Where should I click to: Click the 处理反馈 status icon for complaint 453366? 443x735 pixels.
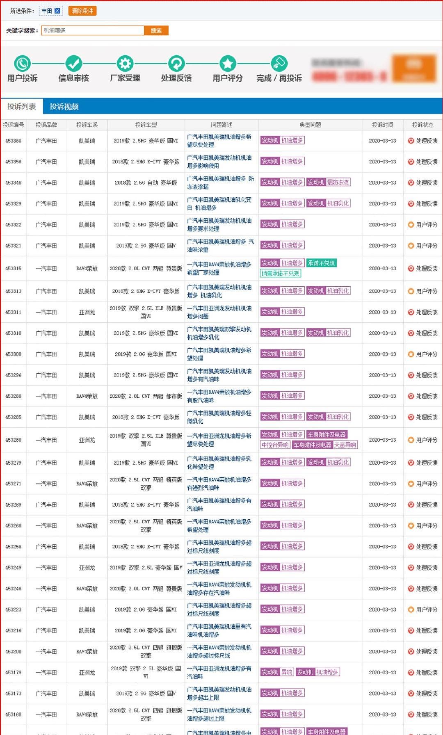point(411,141)
